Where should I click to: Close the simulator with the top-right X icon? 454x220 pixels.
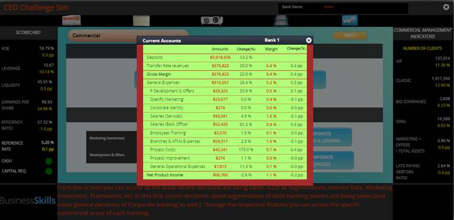tap(446, 7)
